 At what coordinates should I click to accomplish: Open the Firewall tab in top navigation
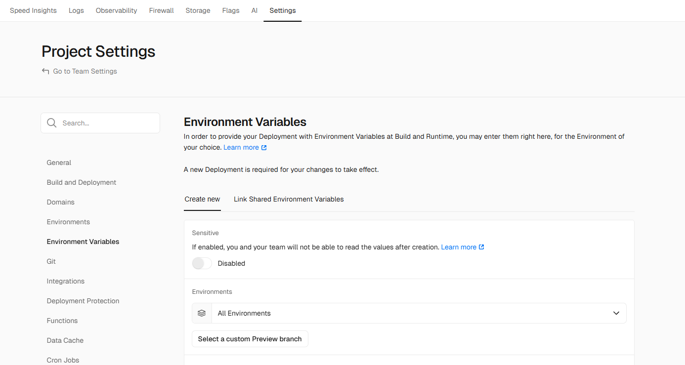(x=161, y=10)
